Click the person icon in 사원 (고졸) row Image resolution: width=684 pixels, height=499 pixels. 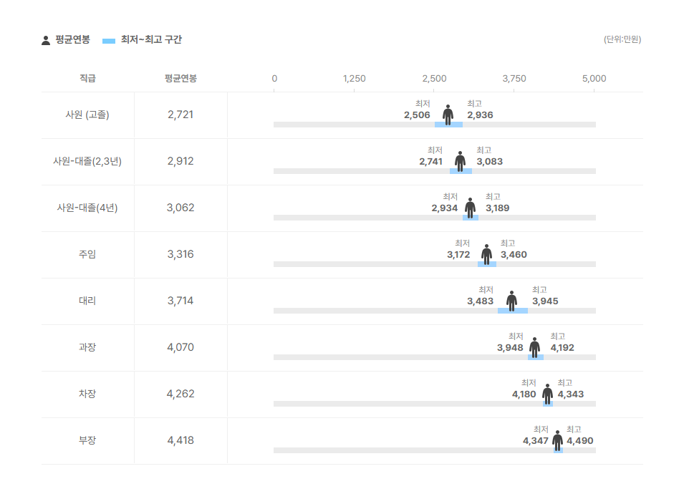[448, 115]
